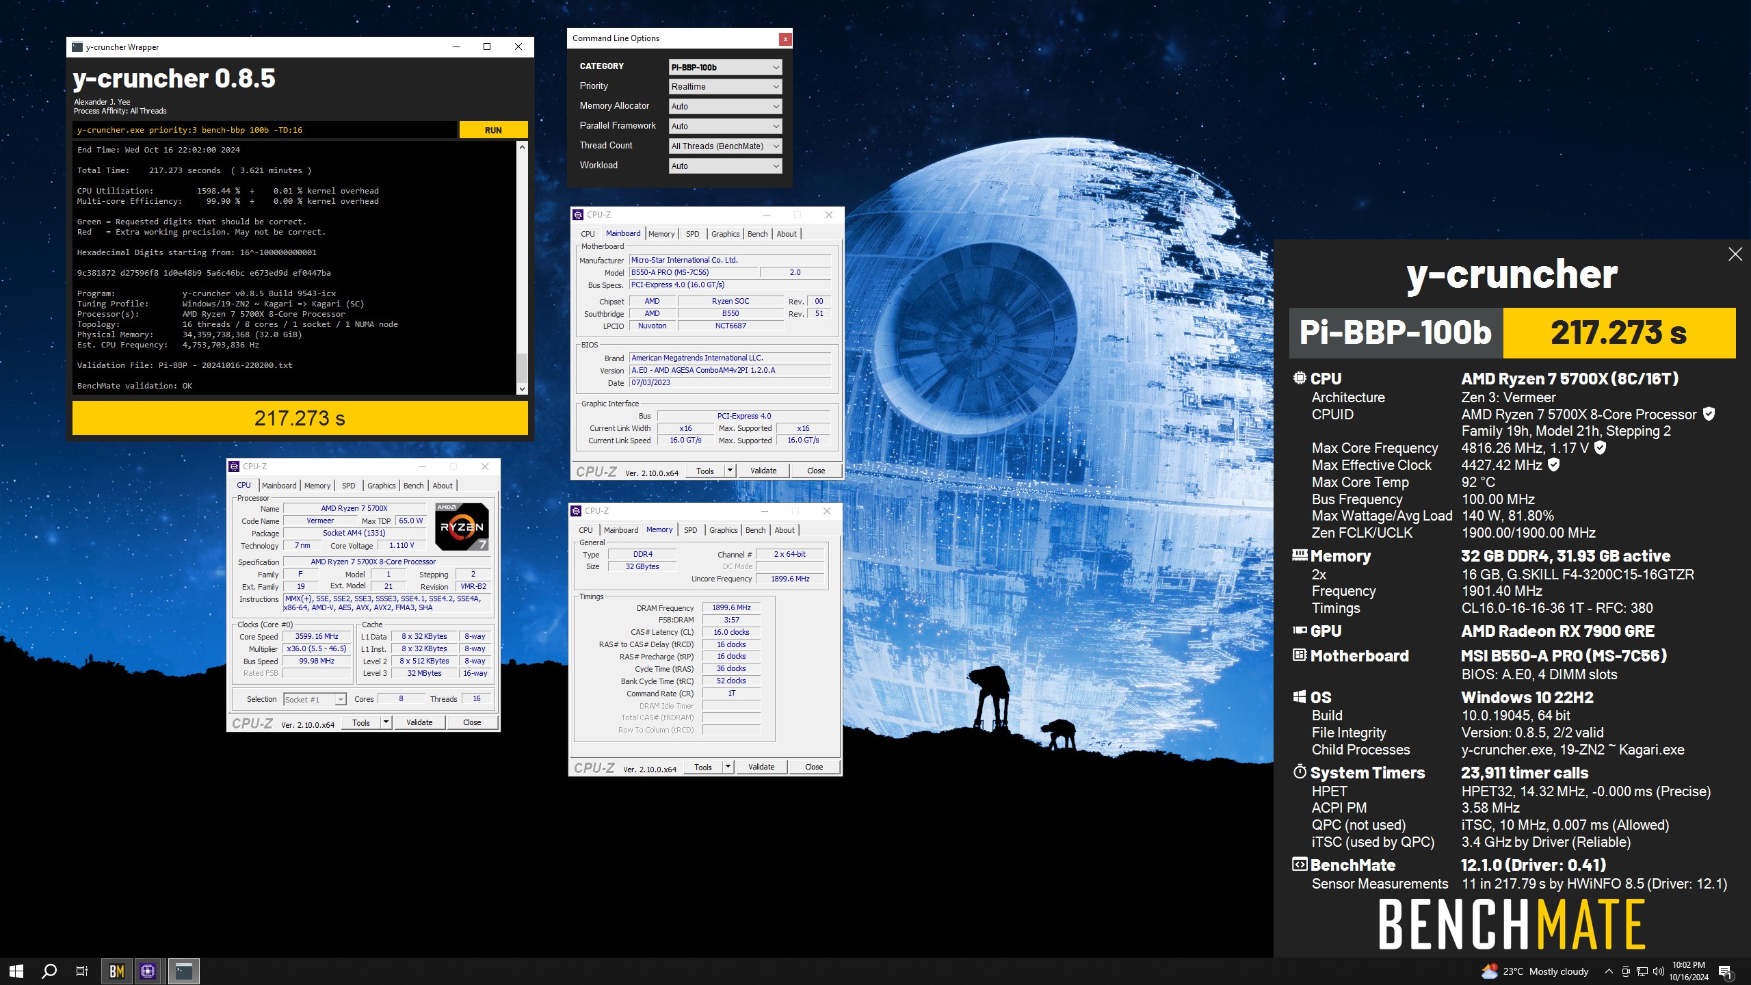Click the volume speaker tray icon
Screen dimensions: 1751x985
click(1658, 971)
